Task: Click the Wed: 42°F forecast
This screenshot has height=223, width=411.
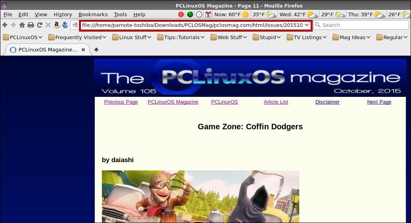Action: pyautogui.click(x=293, y=14)
